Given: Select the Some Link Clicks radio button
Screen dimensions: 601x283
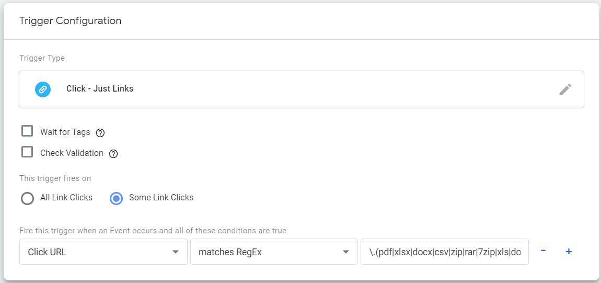Looking at the screenshot, I should 116,198.
